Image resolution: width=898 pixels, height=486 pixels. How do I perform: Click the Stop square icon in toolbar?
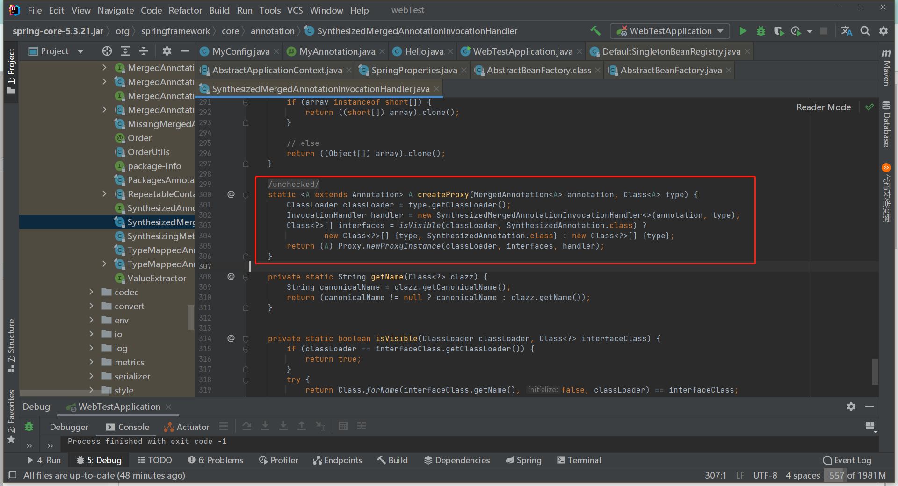click(824, 31)
